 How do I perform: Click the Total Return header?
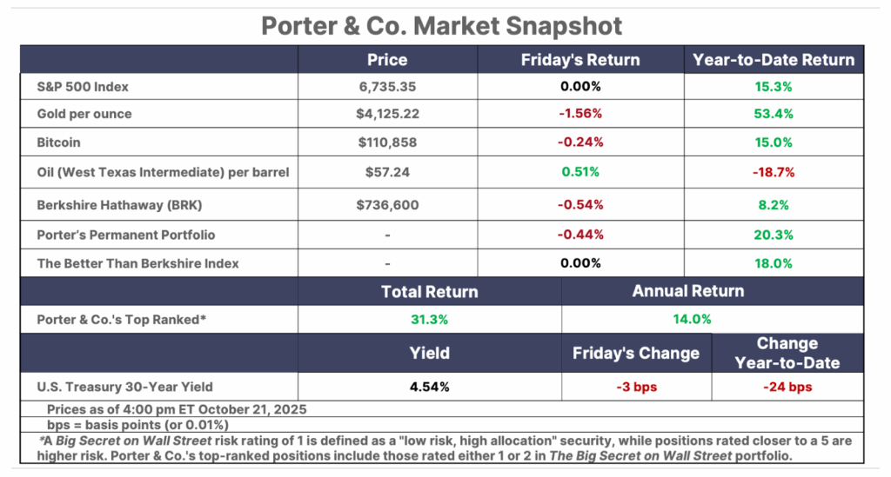[x=429, y=292]
